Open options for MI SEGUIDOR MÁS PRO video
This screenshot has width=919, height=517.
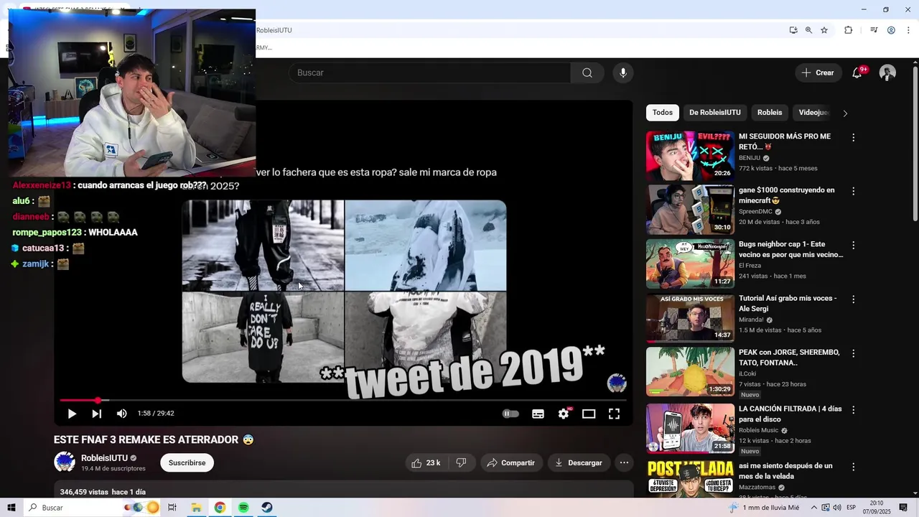pyautogui.click(x=854, y=137)
